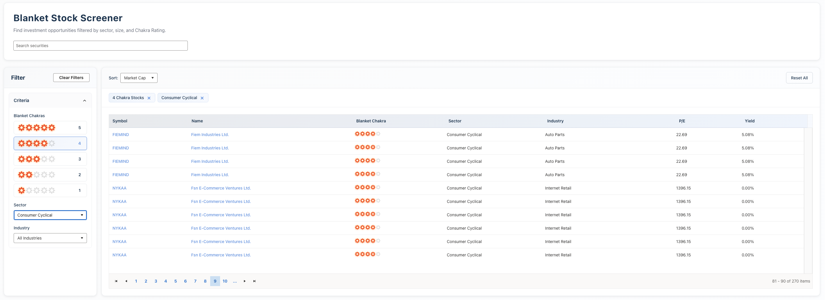Jump to the last page arrow
The width and height of the screenshot is (825, 300).
click(255, 281)
